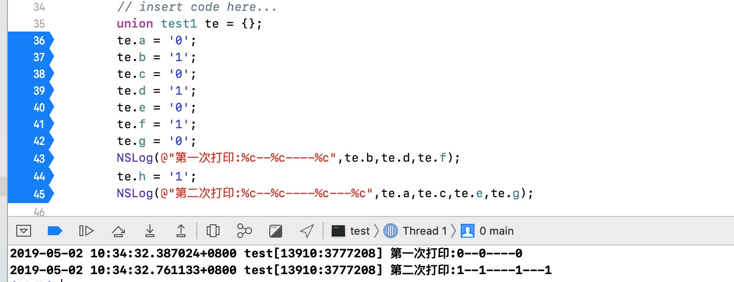Open the Debug View Hierarchy tool

pyautogui.click(x=213, y=231)
